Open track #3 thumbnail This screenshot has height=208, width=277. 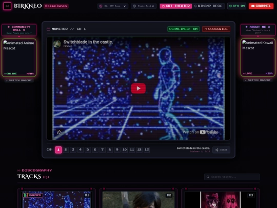pyautogui.click(x=220, y=200)
